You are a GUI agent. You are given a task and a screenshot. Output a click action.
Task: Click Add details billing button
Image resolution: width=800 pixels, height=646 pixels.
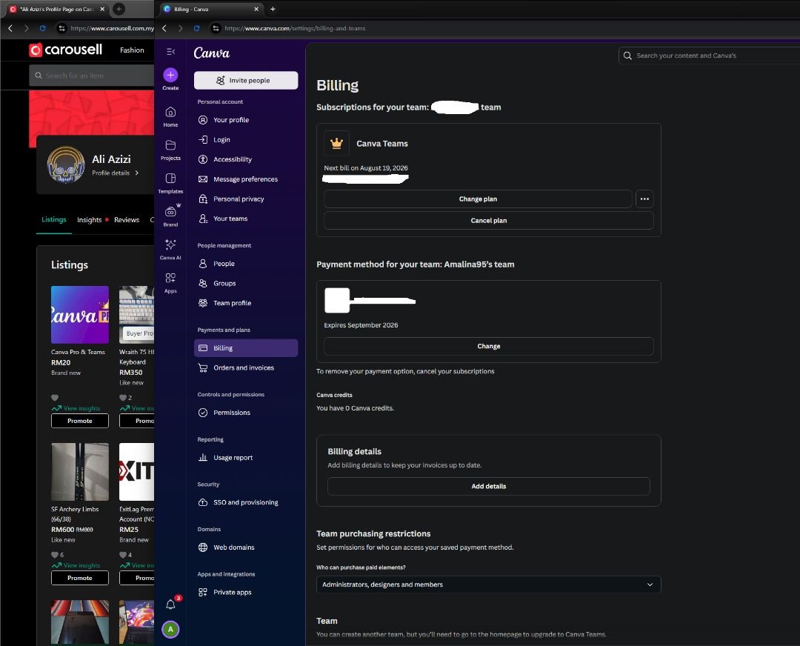click(488, 486)
